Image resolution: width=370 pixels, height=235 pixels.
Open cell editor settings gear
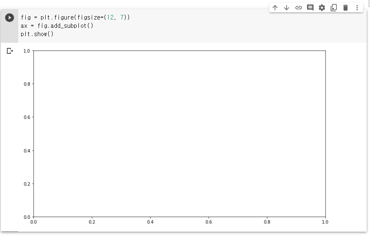click(322, 8)
